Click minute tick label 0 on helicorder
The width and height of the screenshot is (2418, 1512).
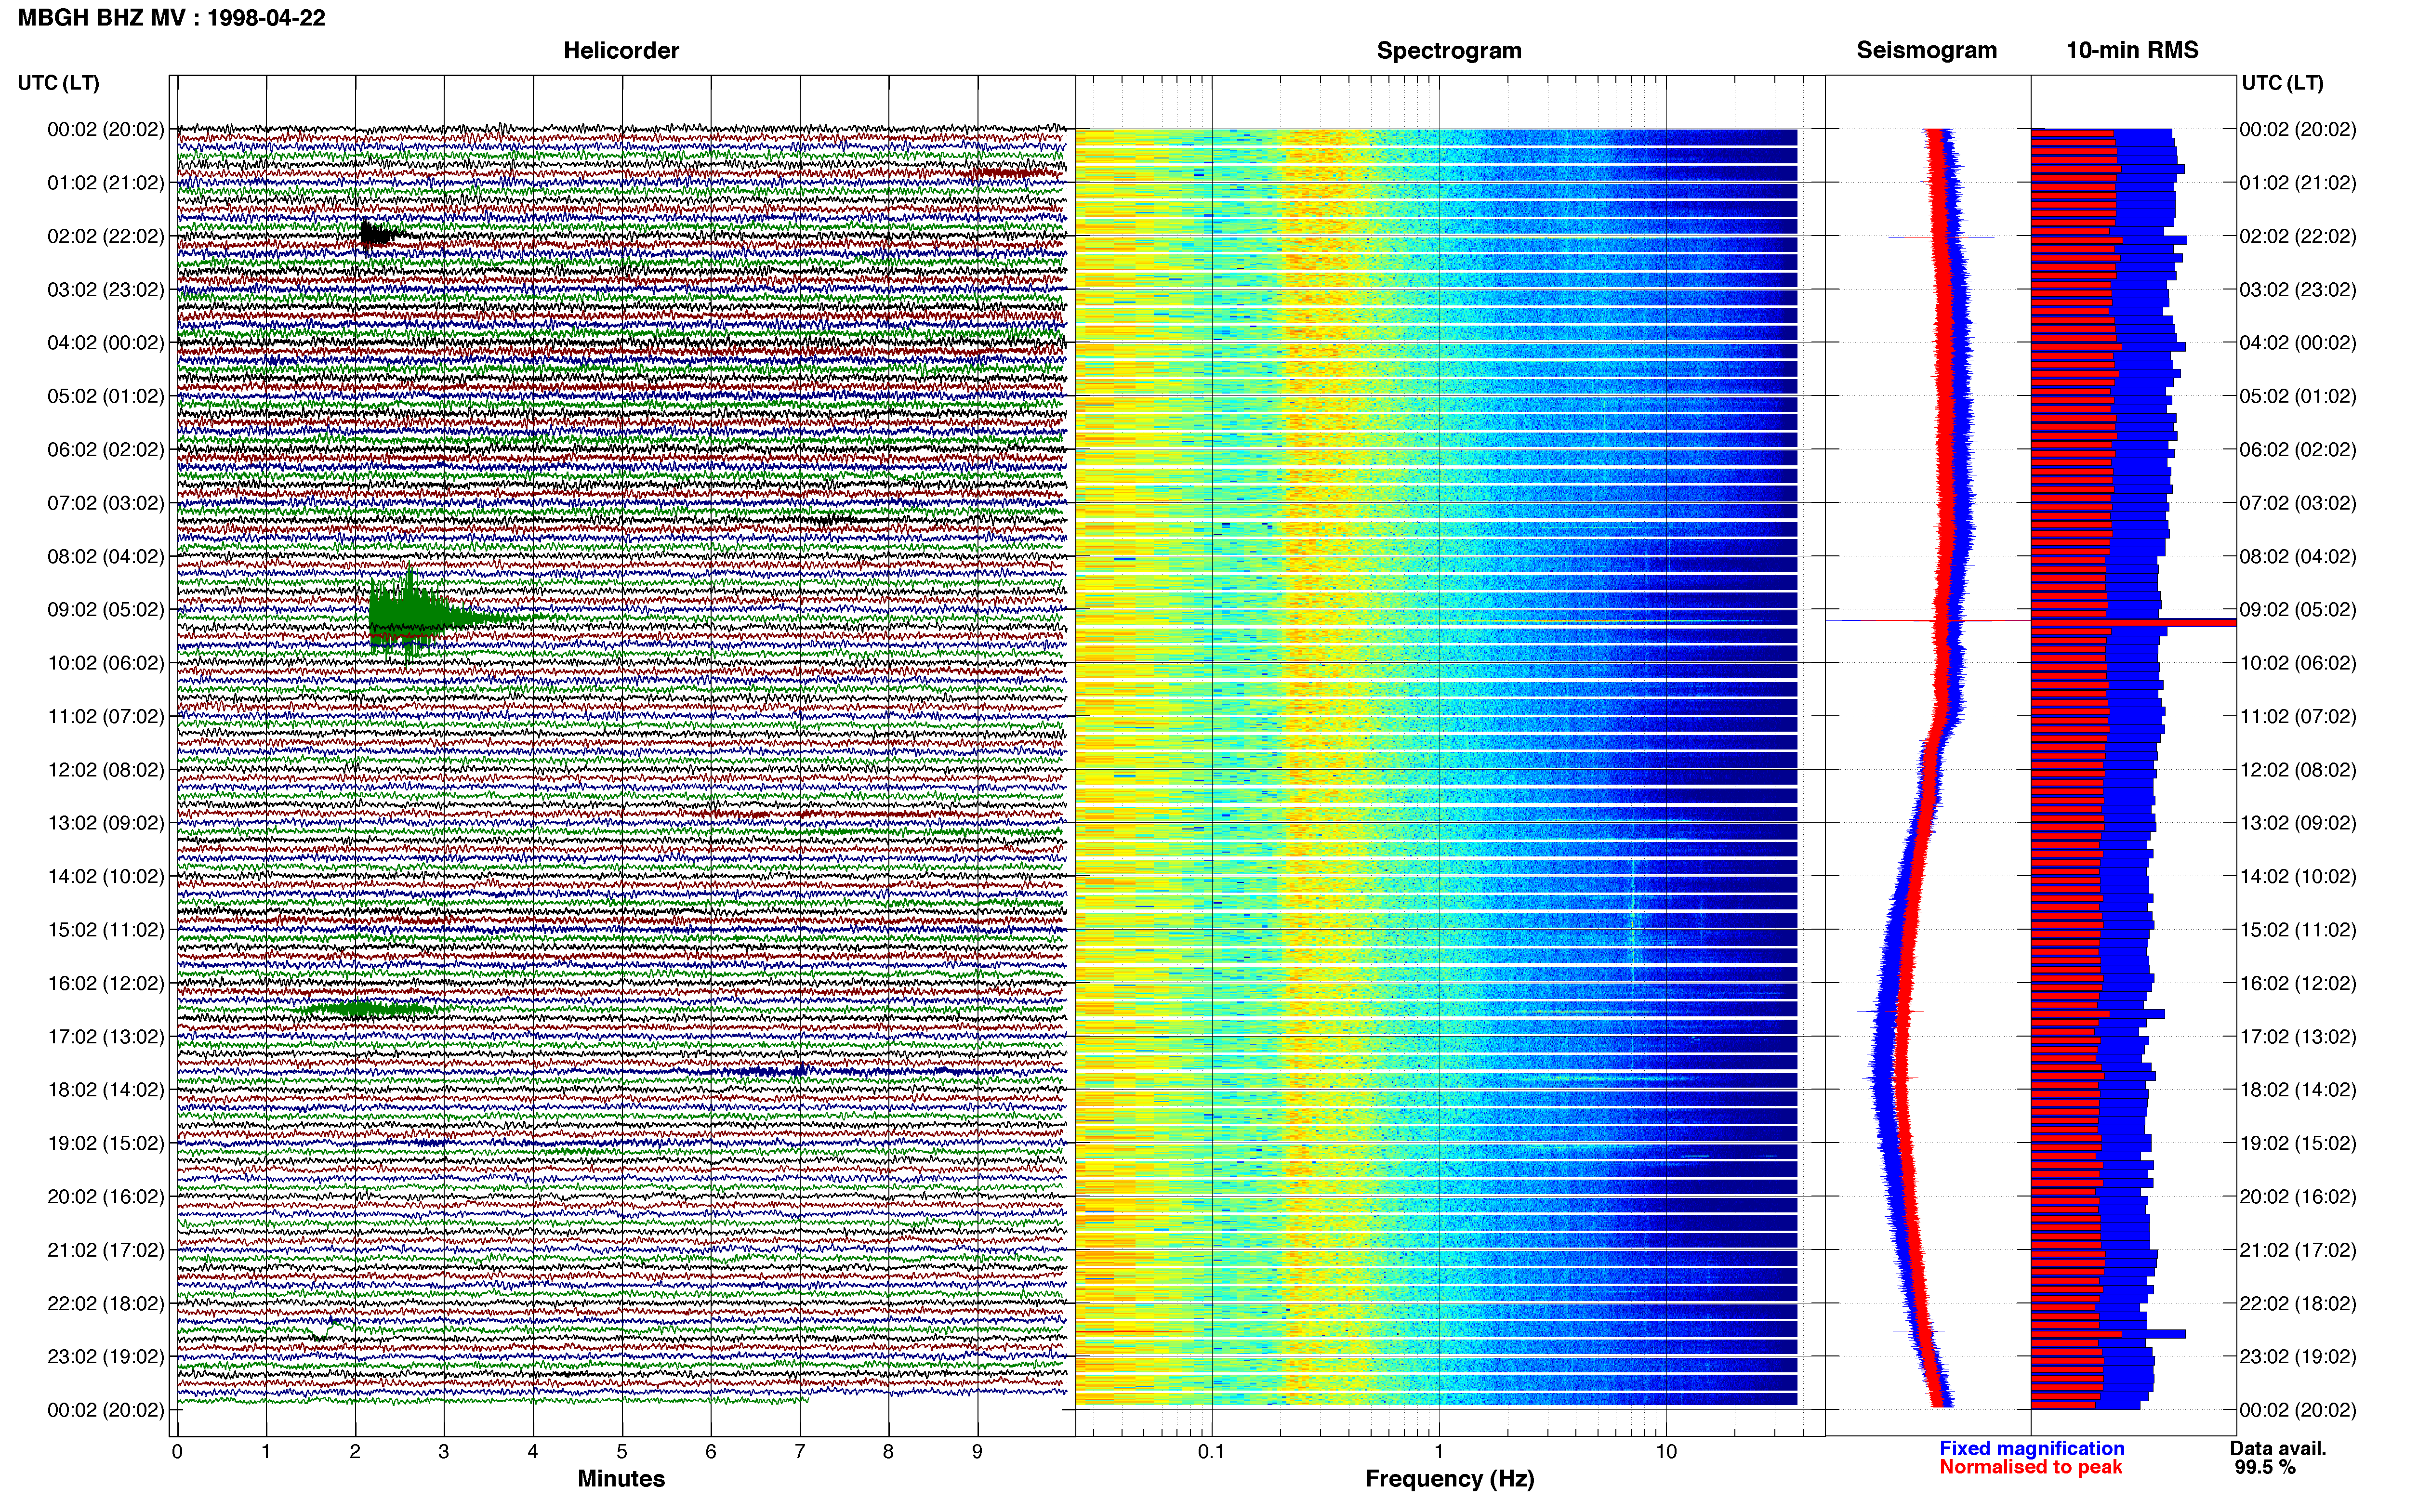[x=177, y=1452]
